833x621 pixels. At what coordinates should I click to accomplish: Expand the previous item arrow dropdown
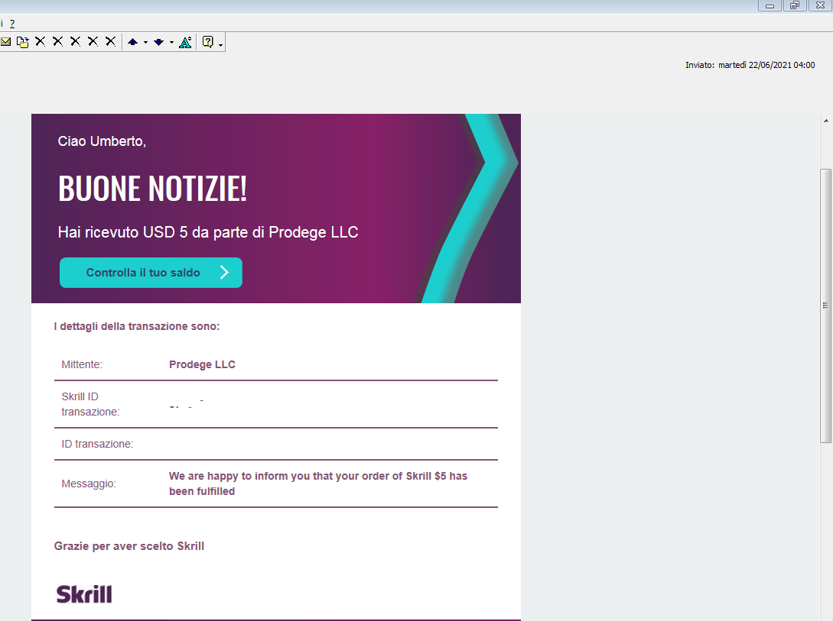(145, 43)
